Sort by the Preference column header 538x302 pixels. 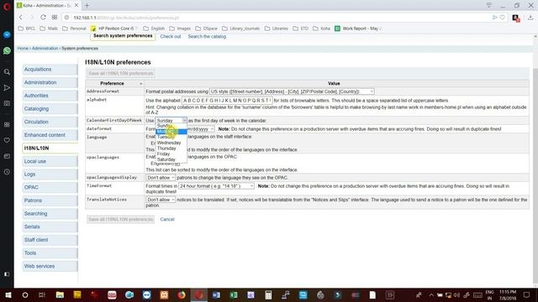115,83
